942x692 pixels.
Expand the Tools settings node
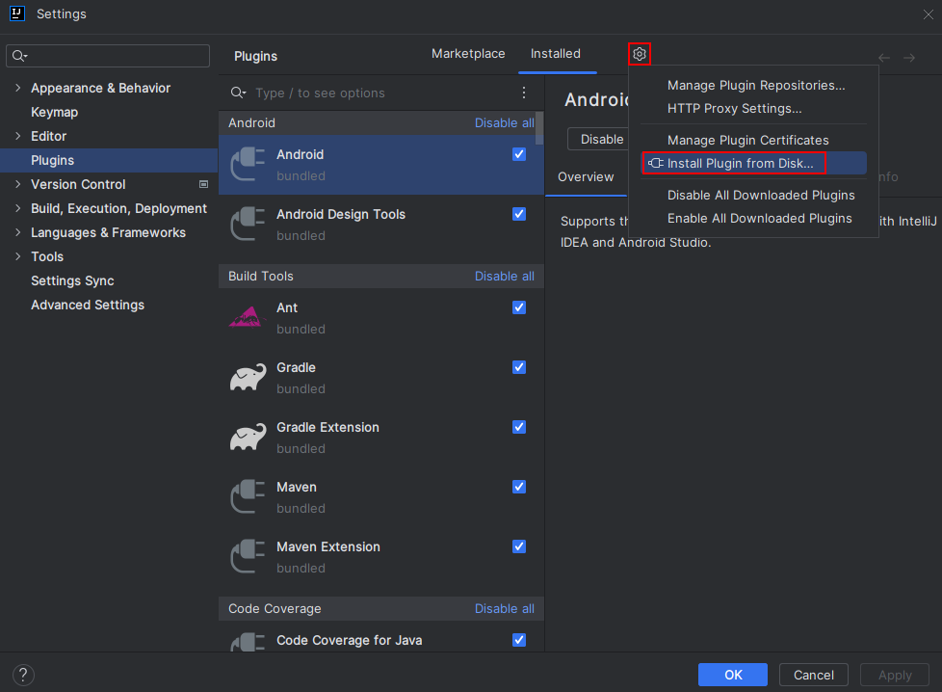pyautogui.click(x=18, y=256)
